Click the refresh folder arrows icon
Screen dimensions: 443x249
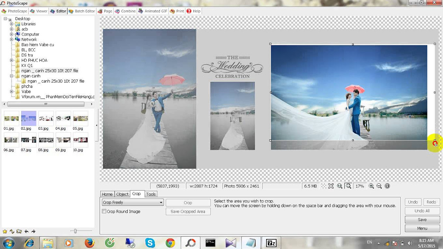(12, 231)
